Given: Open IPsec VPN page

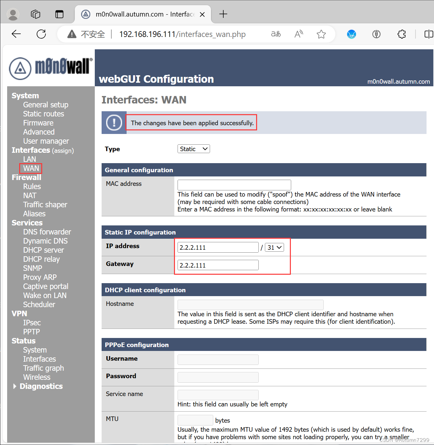Looking at the screenshot, I should (32, 323).
